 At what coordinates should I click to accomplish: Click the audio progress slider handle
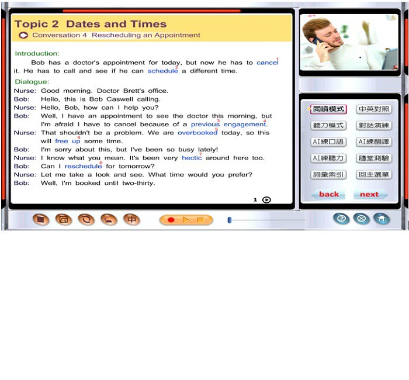pos(230,220)
